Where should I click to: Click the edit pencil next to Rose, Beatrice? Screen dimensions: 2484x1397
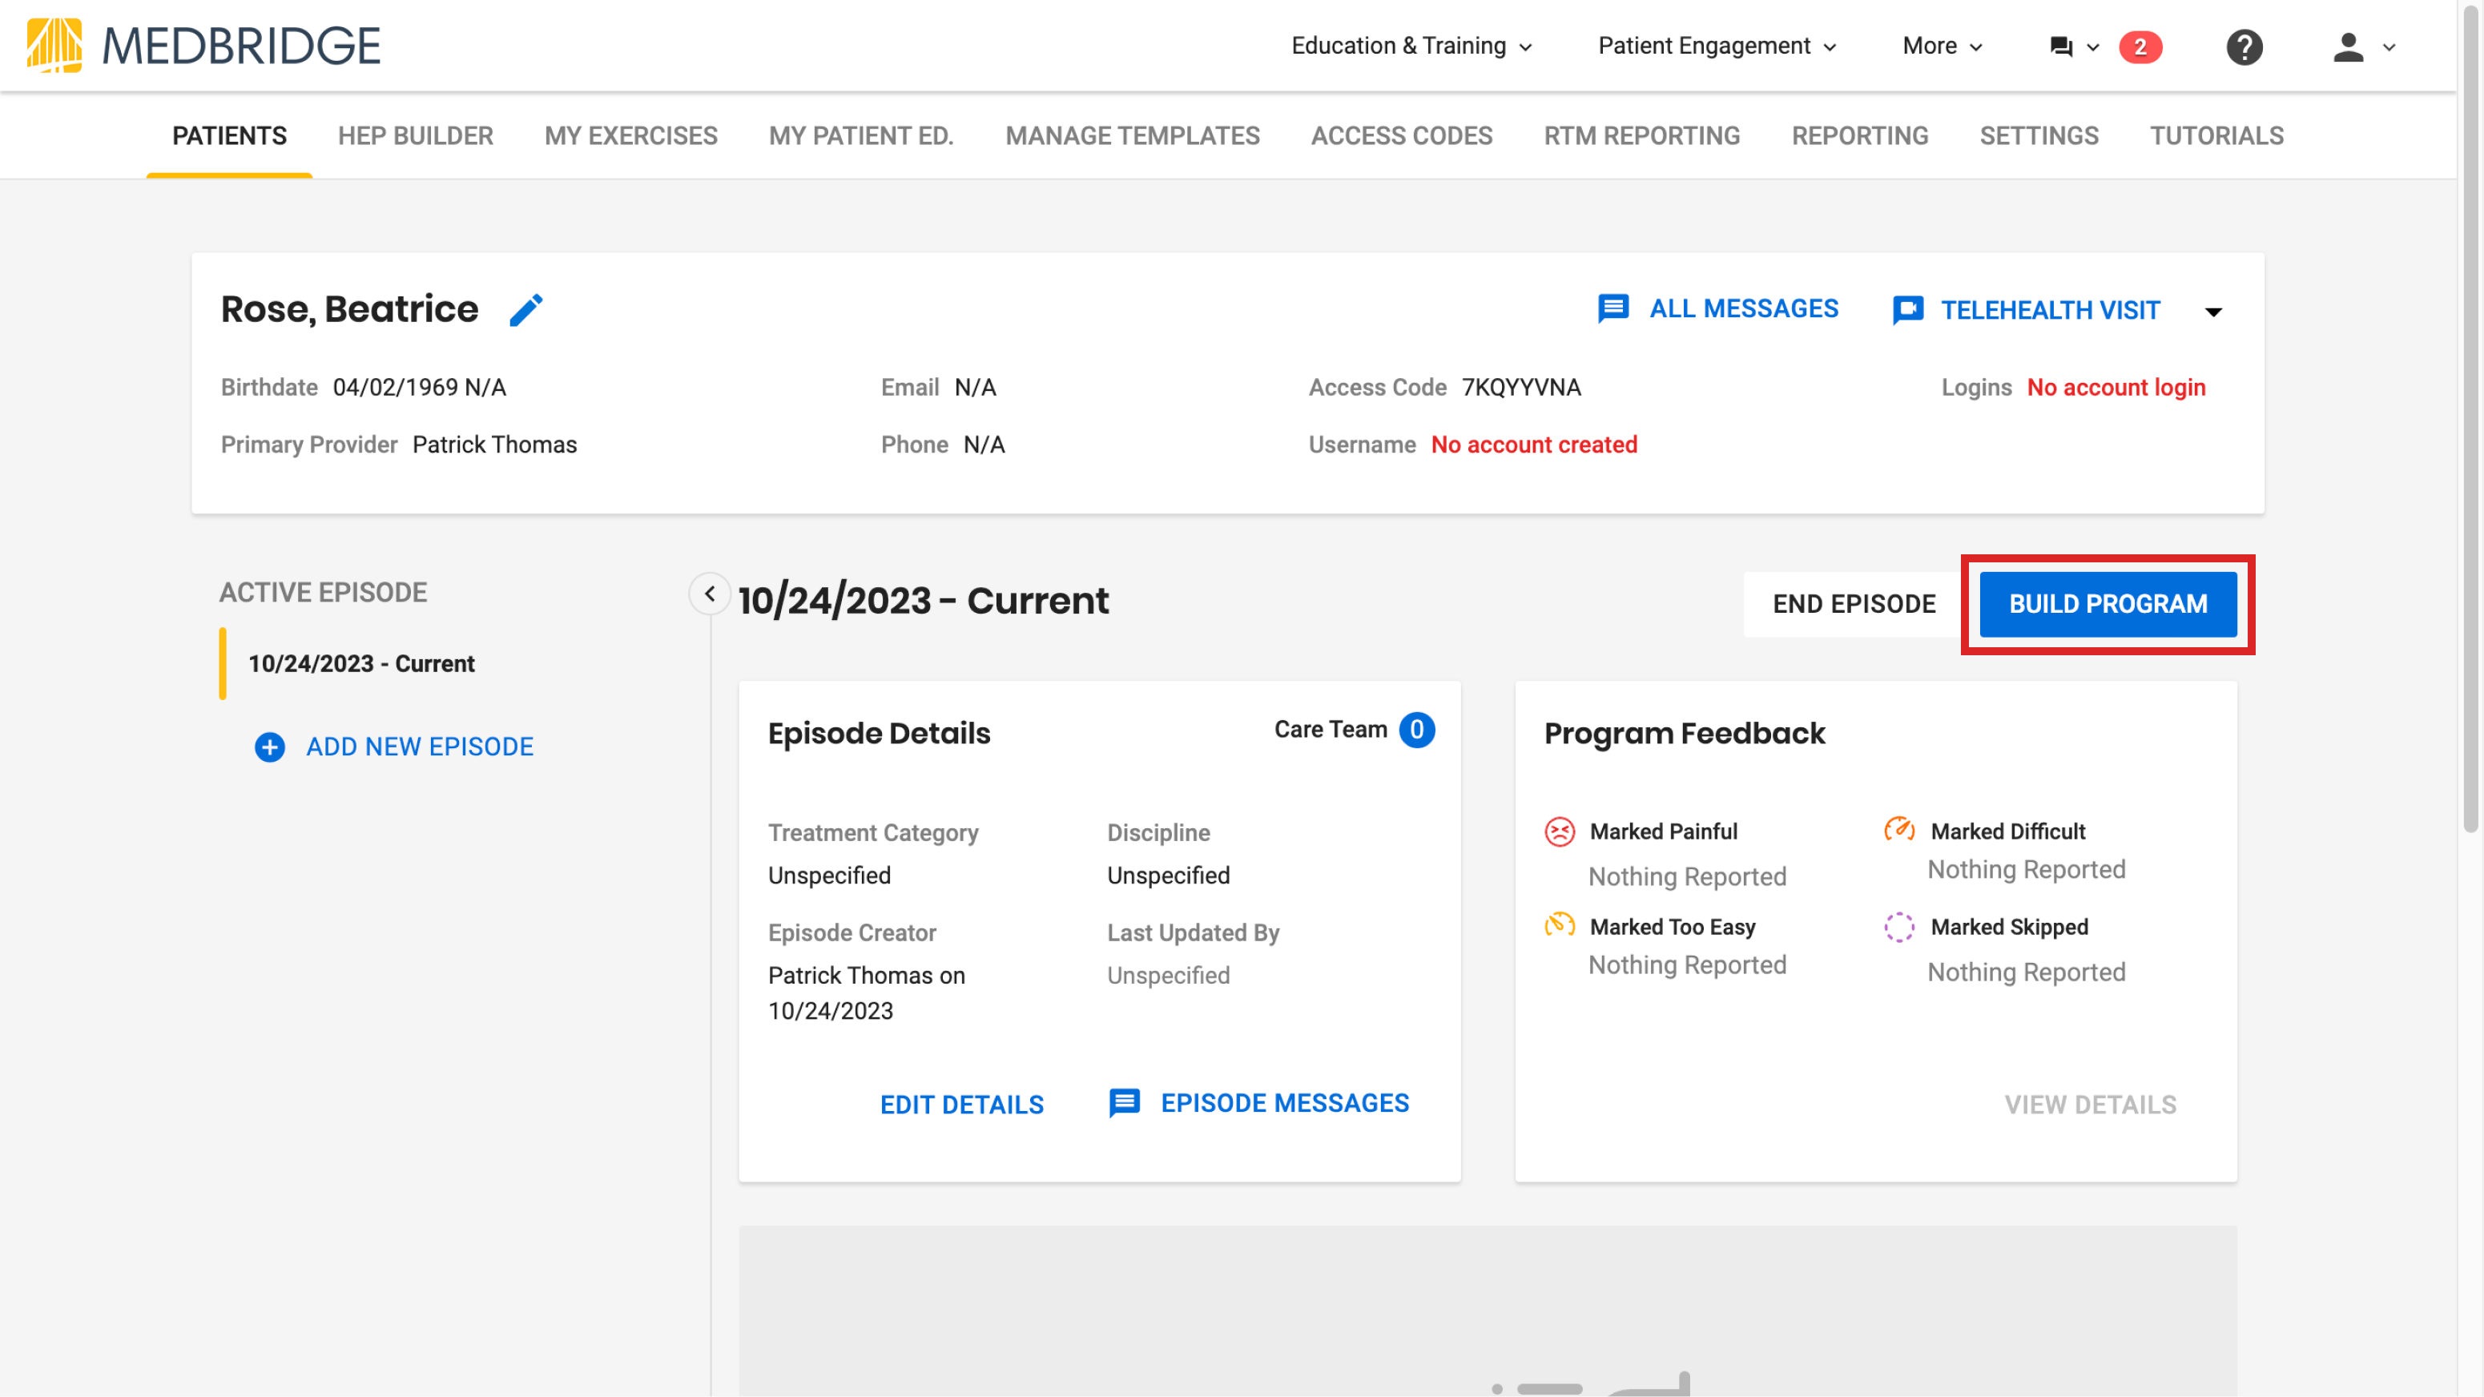[526, 309]
